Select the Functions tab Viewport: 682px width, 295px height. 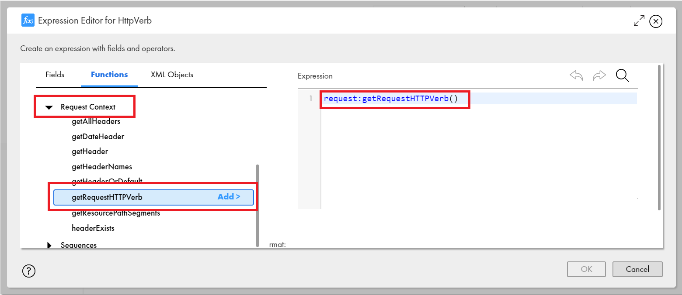tap(109, 75)
